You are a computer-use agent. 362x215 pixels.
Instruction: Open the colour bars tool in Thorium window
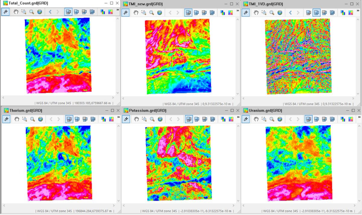(103, 119)
